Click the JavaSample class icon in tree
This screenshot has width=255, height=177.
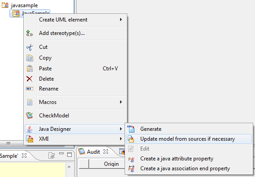pos(16,13)
